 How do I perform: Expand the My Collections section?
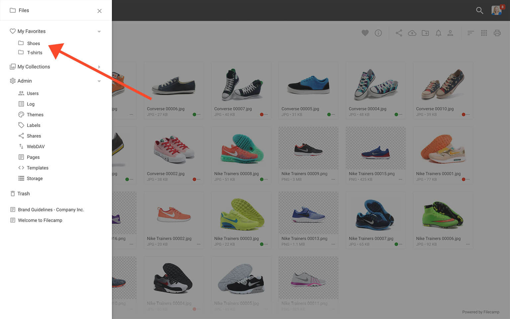pyautogui.click(x=99, y=67)
